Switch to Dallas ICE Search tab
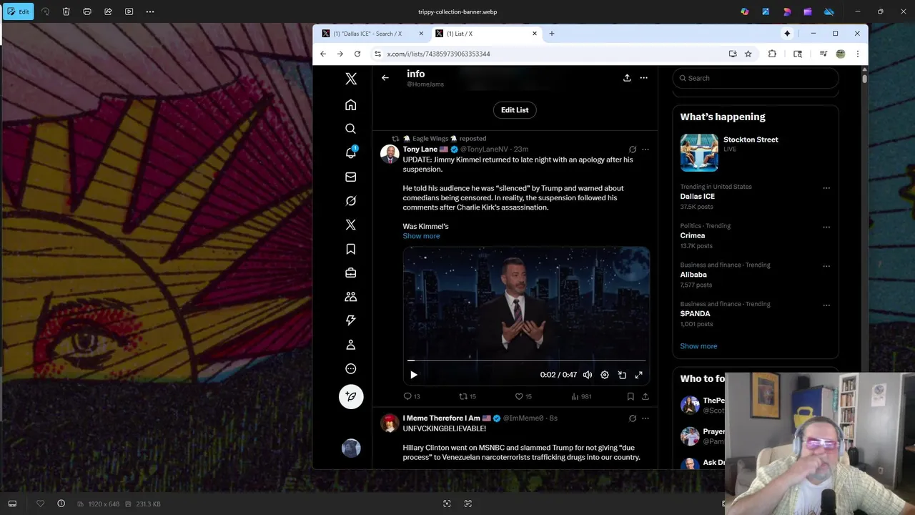 [372, 34]
